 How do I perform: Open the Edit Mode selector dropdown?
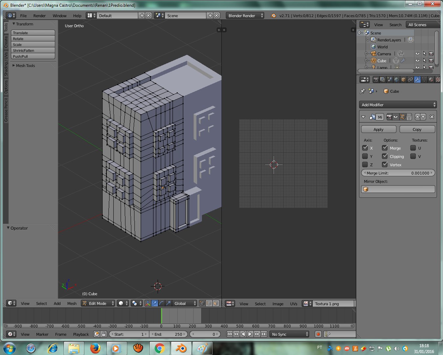(98, 303)
